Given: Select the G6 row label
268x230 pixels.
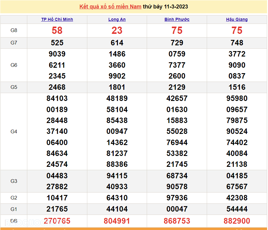Looking at the screenshot, I should coord(14,65).
